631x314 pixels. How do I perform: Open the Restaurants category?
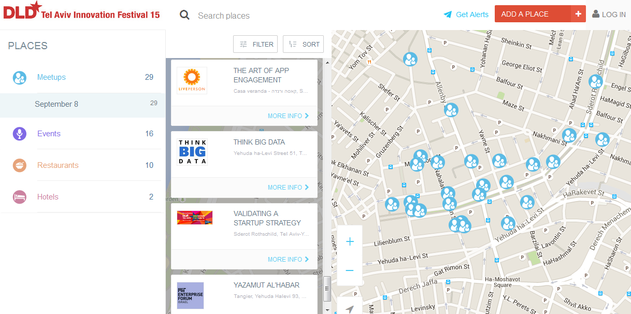(58, 165)
